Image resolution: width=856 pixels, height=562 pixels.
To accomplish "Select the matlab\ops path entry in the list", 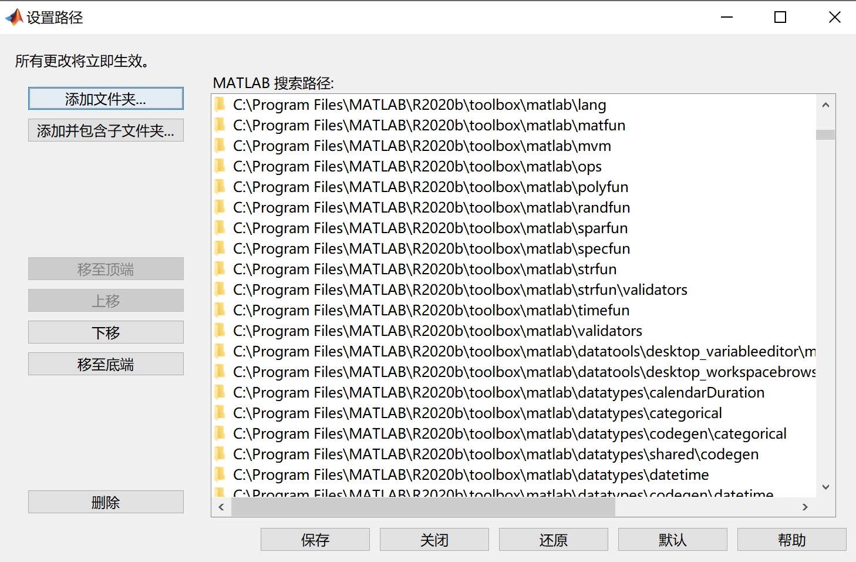I will pyautogui.click(x=417, y=166).
